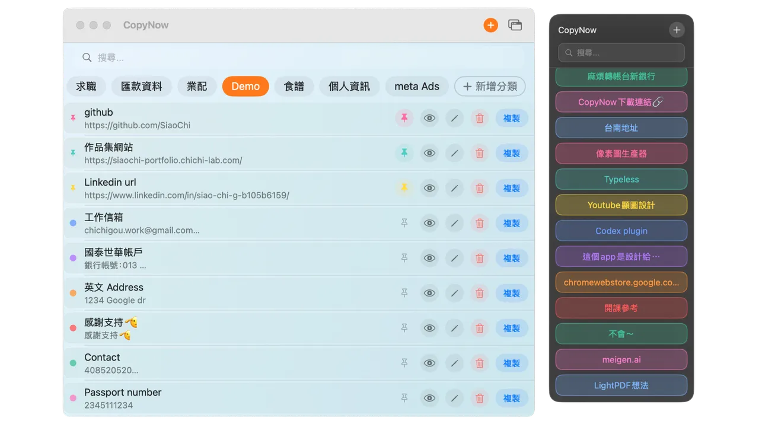
Task: Click CopyNow下載連結 in mini panel
Action: (x=621, y=102)
